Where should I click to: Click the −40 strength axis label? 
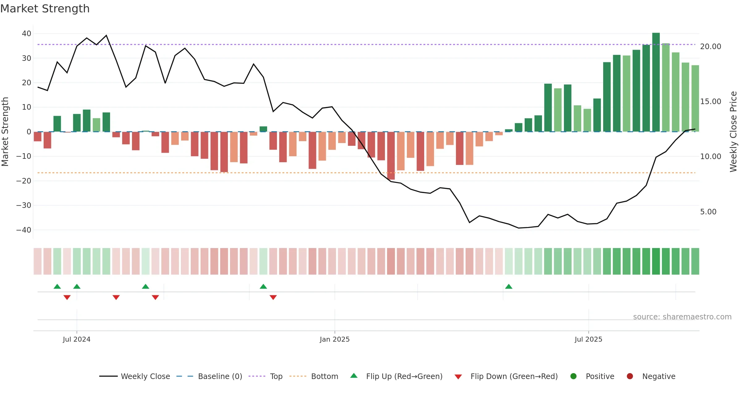24,230
